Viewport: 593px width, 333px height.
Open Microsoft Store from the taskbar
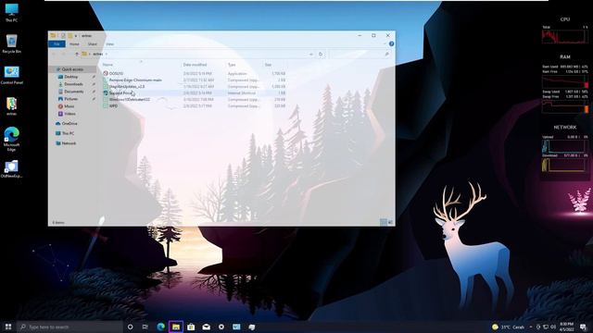tap(191, 327)
